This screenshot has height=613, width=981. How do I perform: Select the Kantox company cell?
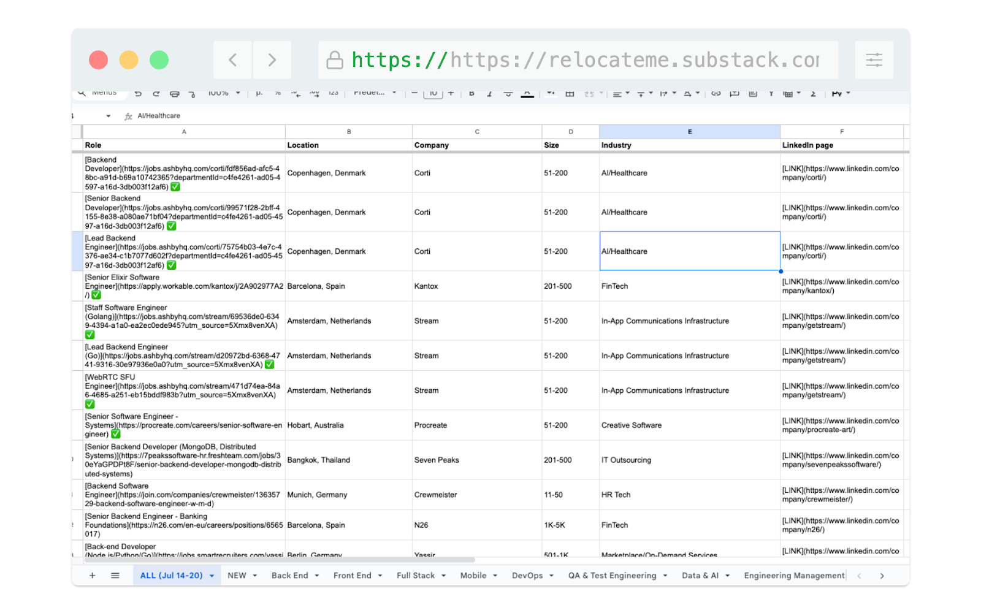[x=477, y=286]
